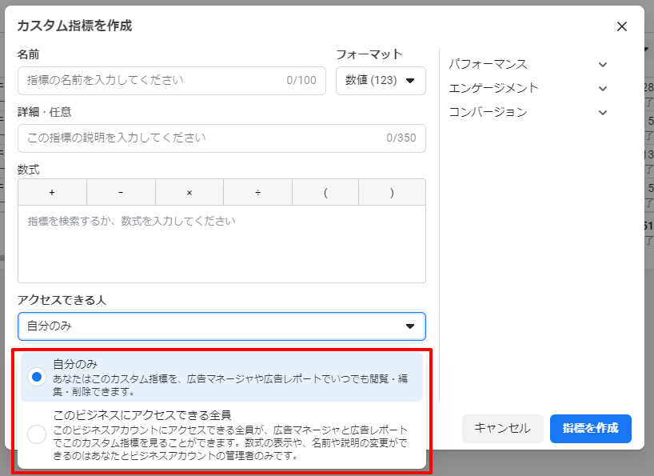This screenshot has height=476, width=654.
Task: Insert the multiplication × operator
Action: 189,193
